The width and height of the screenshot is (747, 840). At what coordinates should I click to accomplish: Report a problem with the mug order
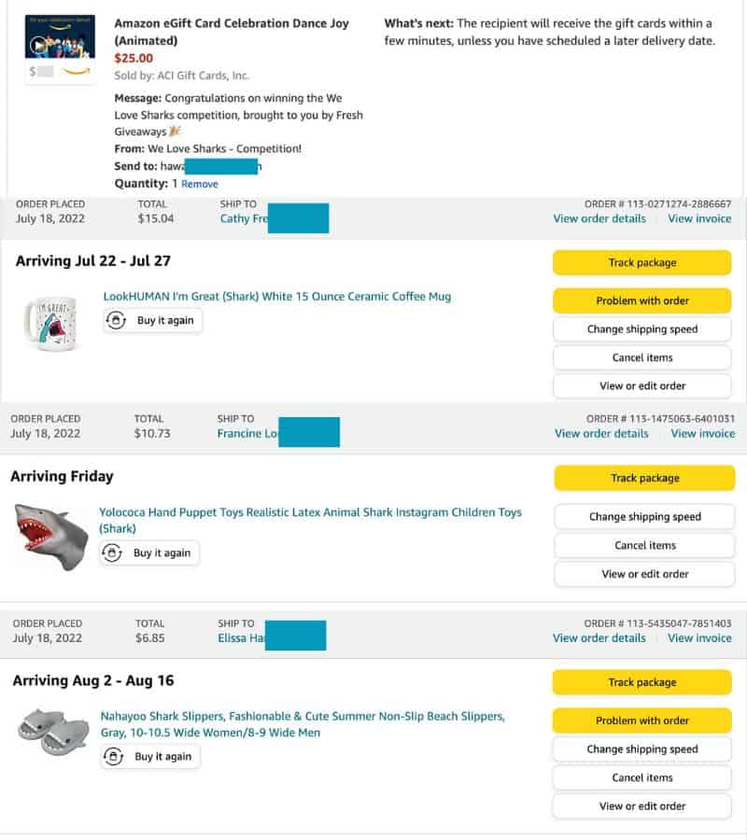click(x=641, y=301)
